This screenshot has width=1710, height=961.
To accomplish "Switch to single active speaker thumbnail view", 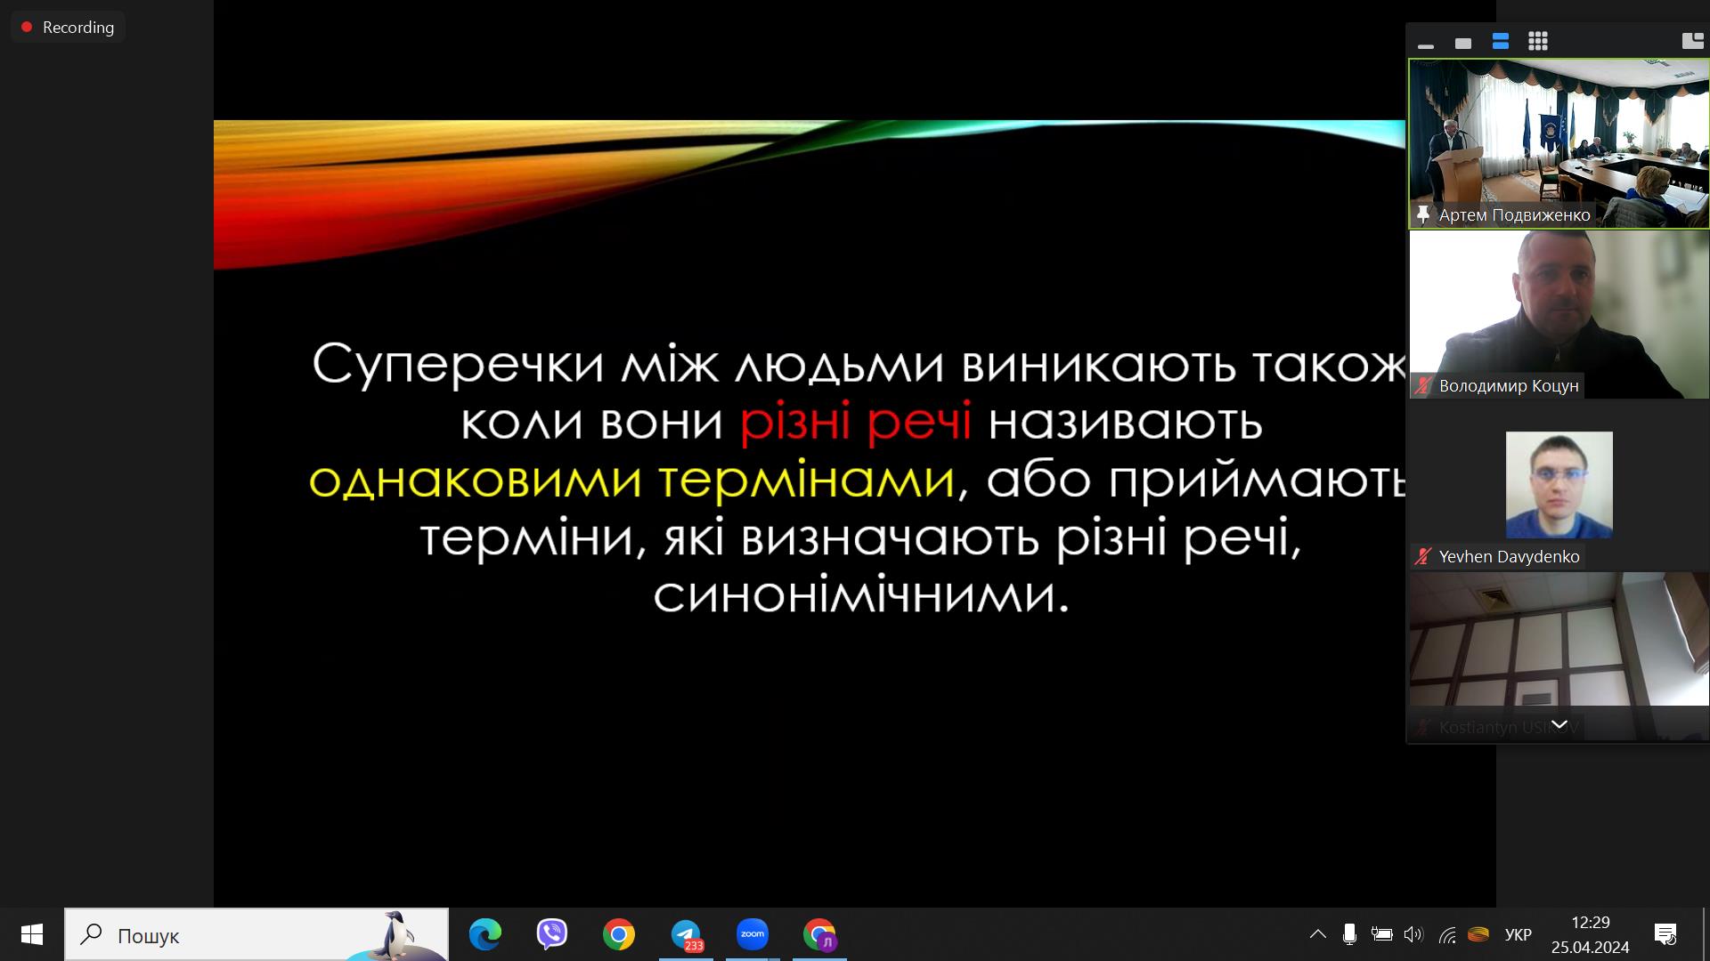I will click(1462, 43).
